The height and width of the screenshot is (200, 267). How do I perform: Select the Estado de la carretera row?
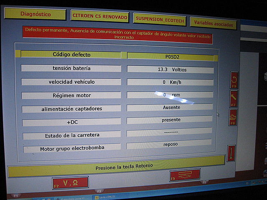(x=72, y=135)
